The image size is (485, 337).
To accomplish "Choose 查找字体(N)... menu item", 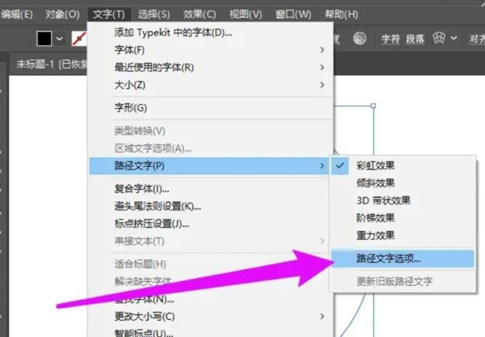I will tap(211, 299).
